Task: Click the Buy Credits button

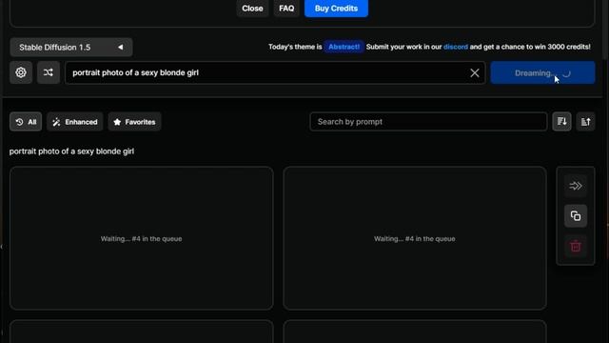Action: (x=336, y=9)
